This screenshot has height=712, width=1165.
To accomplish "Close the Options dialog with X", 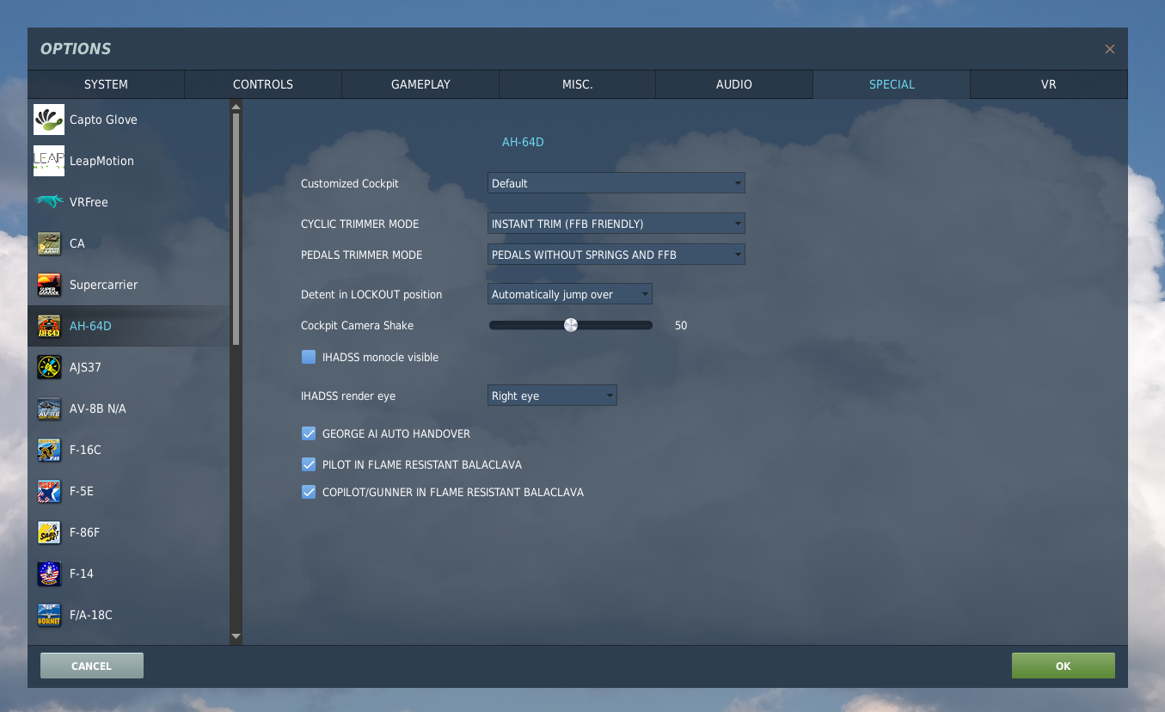I will pyautogui.click(x=1110, y=49).
